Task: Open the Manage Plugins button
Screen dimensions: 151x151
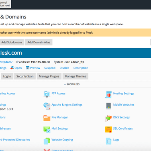Action: pos(49,76)
